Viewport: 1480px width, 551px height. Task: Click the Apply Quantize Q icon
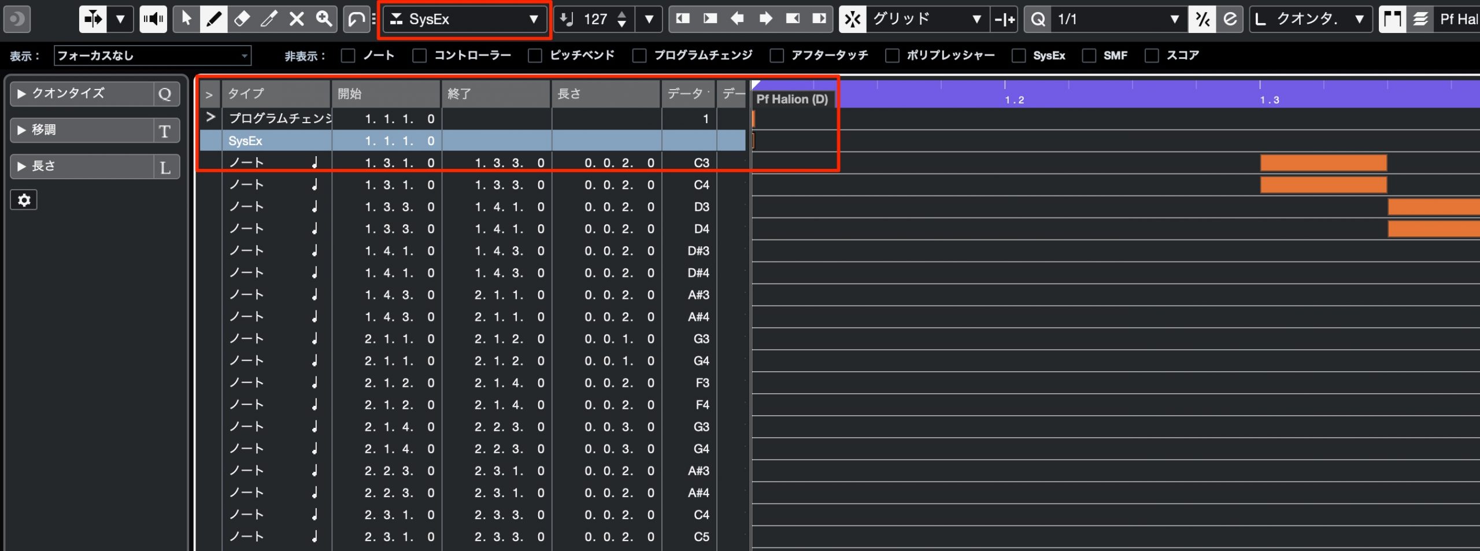click(x=1038, y=19)
